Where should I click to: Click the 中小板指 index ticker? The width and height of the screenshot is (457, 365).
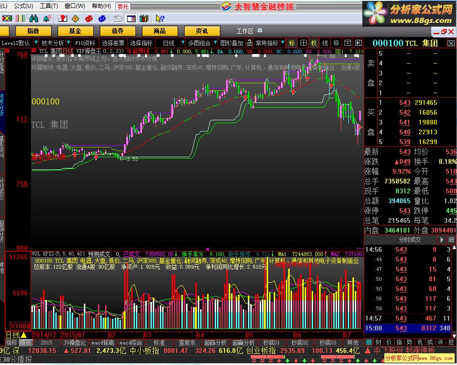click(144, 350)
